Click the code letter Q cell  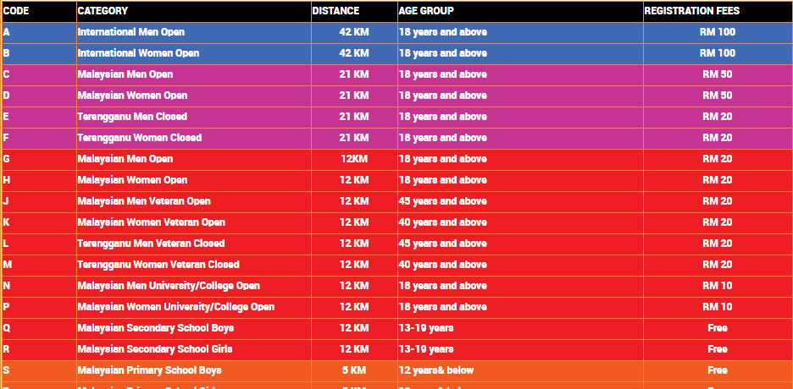pyautogui.click(x=39, y=328)
